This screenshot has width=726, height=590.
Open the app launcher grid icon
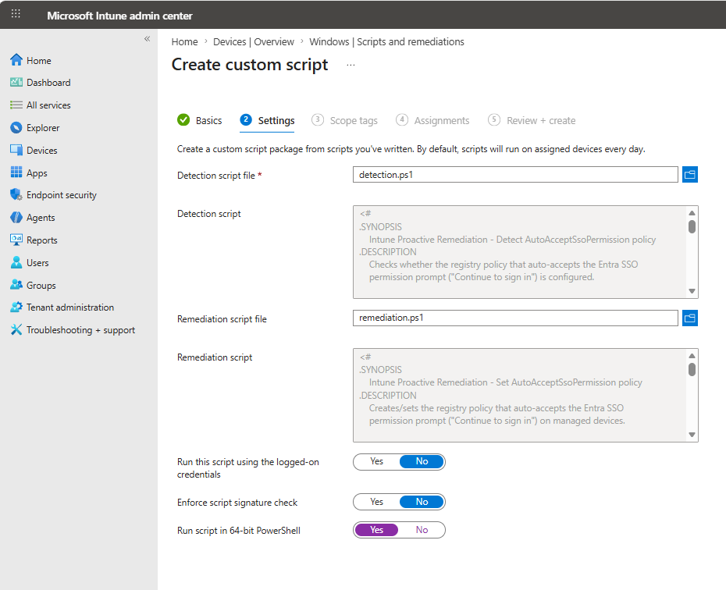point(16,13)
